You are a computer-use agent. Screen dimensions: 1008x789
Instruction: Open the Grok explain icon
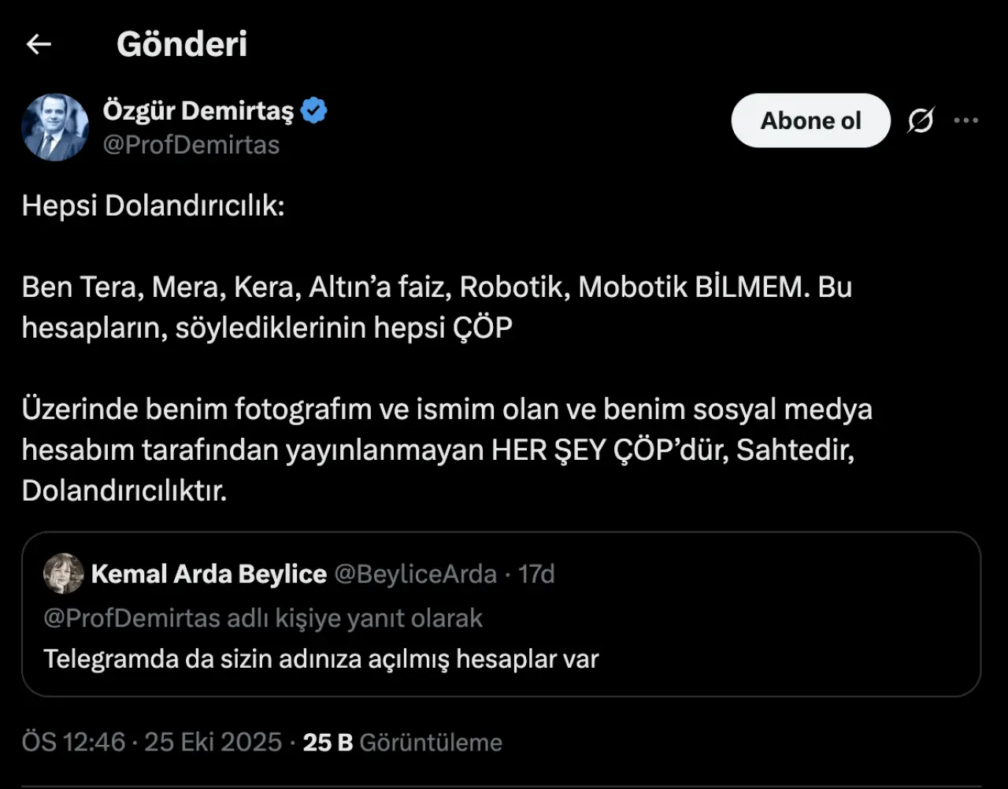(x=920, y=120)
